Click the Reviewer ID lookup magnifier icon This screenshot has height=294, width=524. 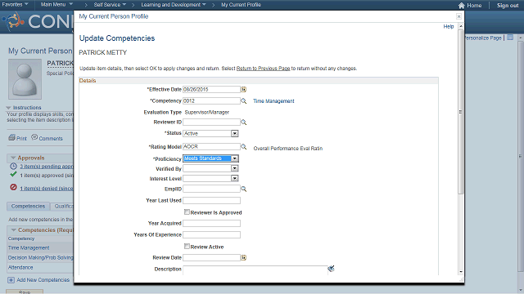point(244,122)
